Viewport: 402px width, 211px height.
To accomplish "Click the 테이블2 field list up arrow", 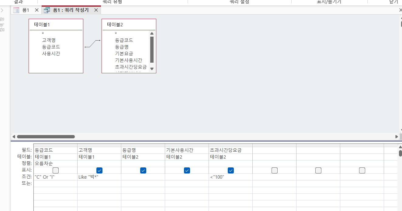I will click(x=152, y=34).
